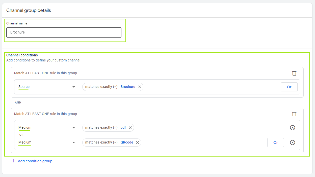Clear the QRcode chip using its X
The width and height of the screenshot is (315, 177).
tap(138, 143)
